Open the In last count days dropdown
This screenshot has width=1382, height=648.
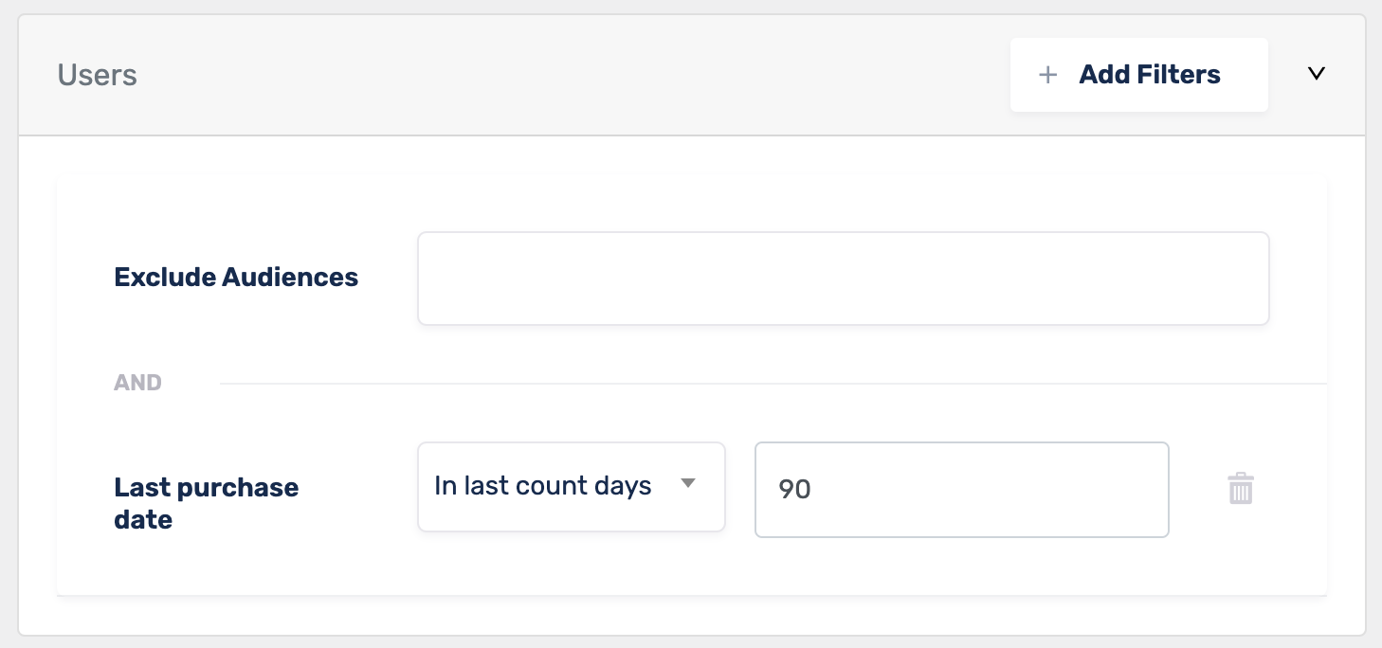pos(572,487)
